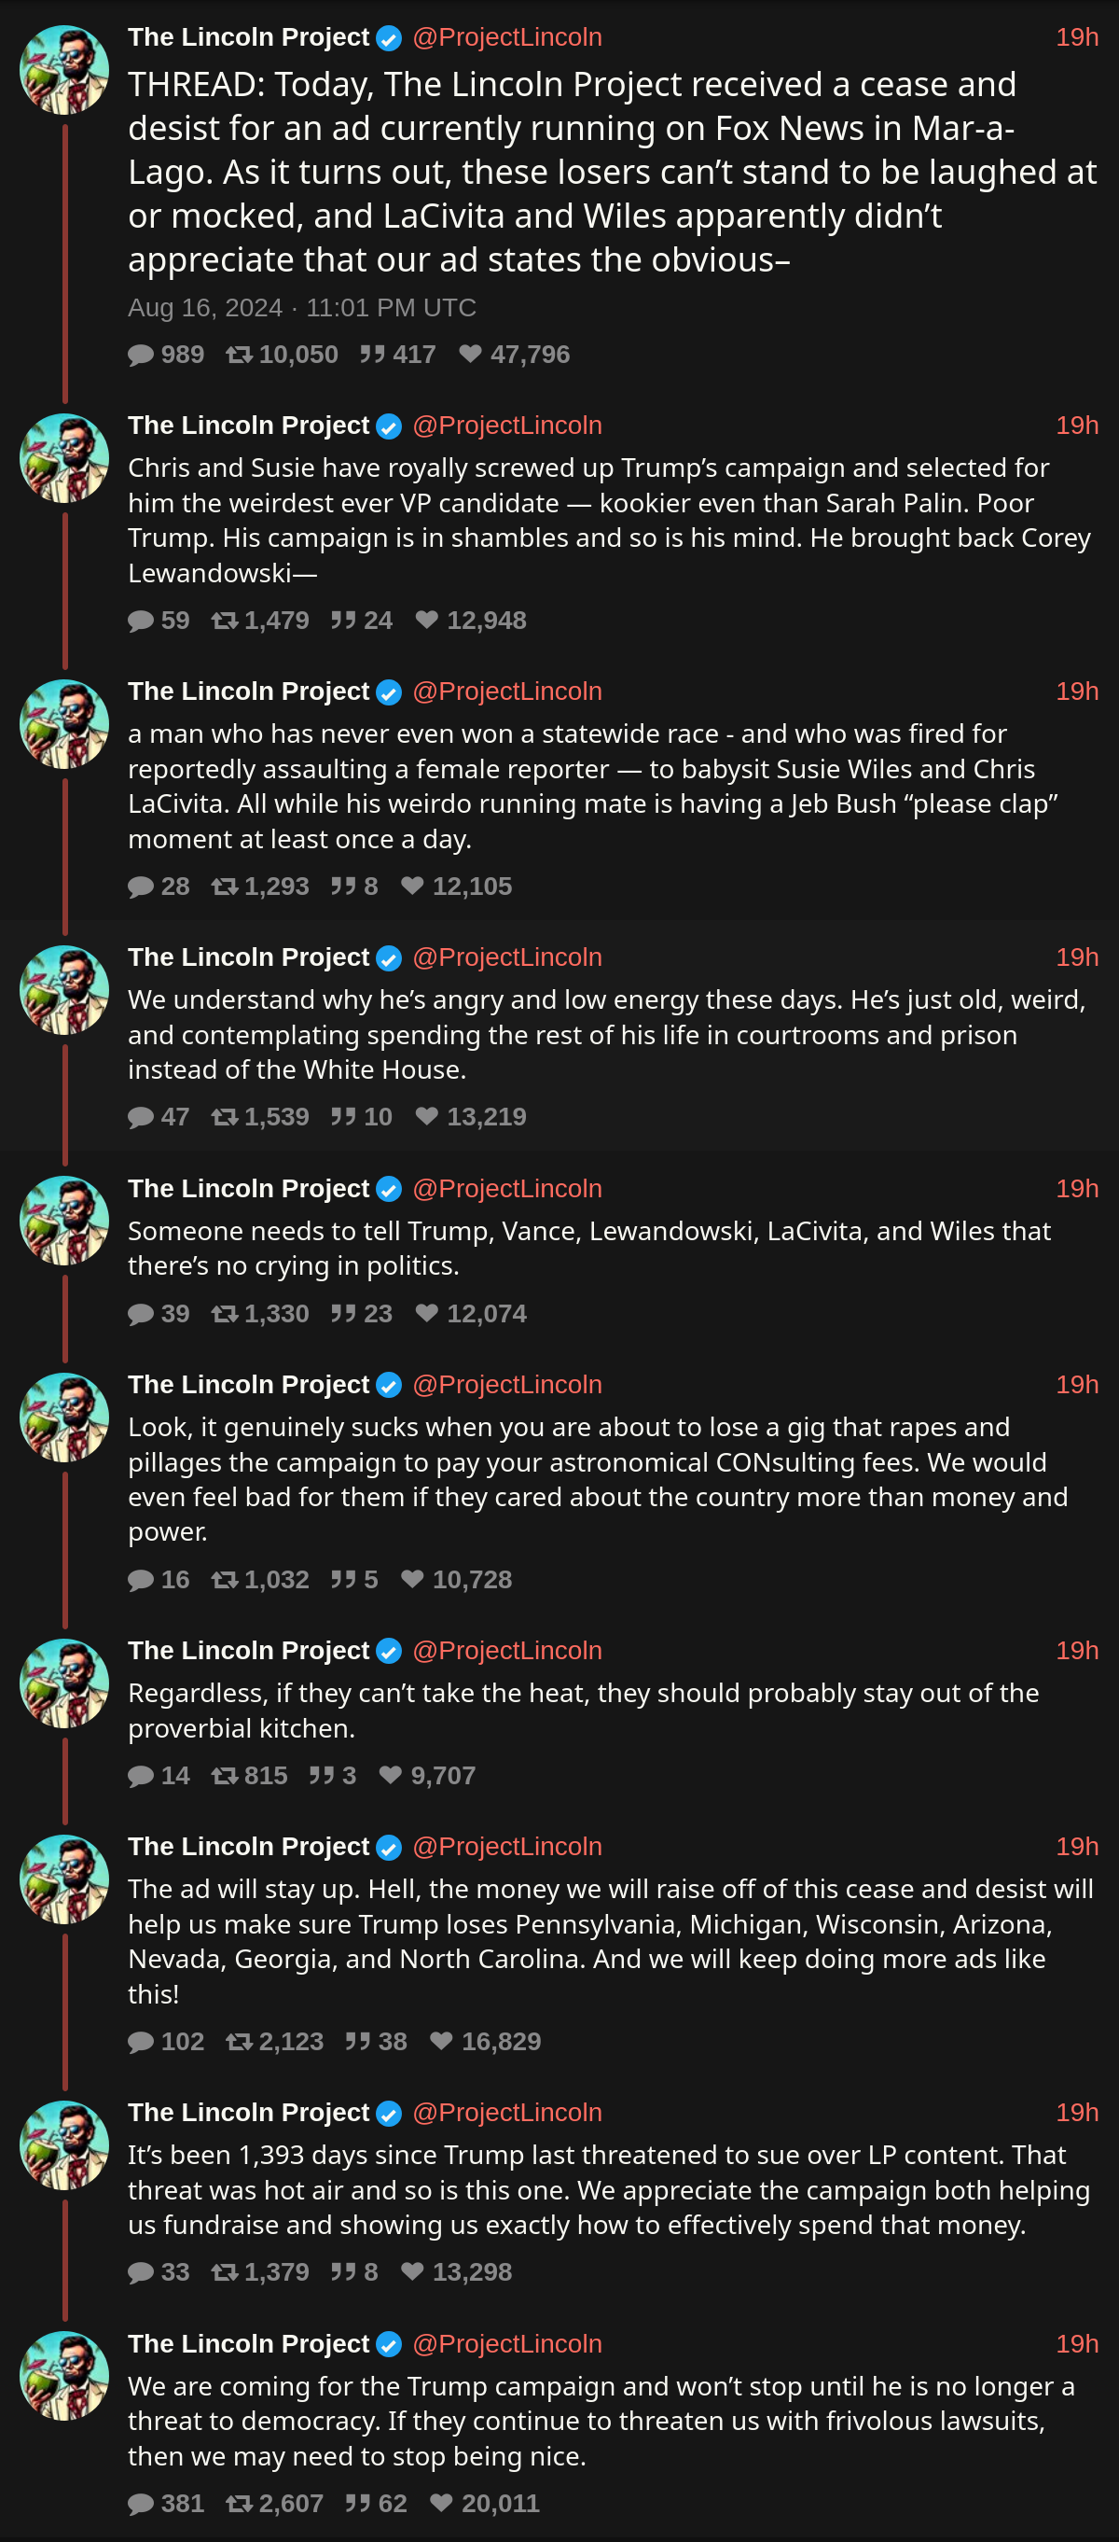This screenshot has height=2542, width=1119.
Task: Open the 19h timestamp of the first tweet
Action: click(x=1075, y=37)
